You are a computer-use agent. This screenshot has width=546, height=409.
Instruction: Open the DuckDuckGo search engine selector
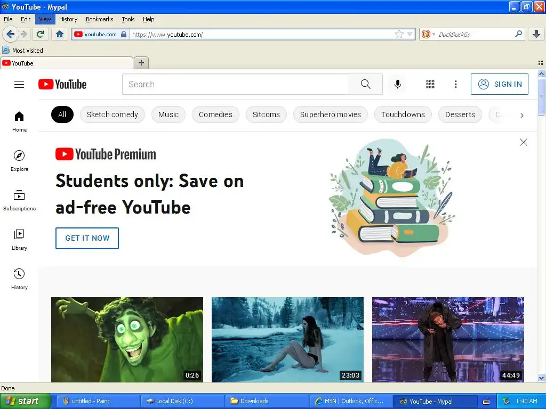(x=428, y=34)
